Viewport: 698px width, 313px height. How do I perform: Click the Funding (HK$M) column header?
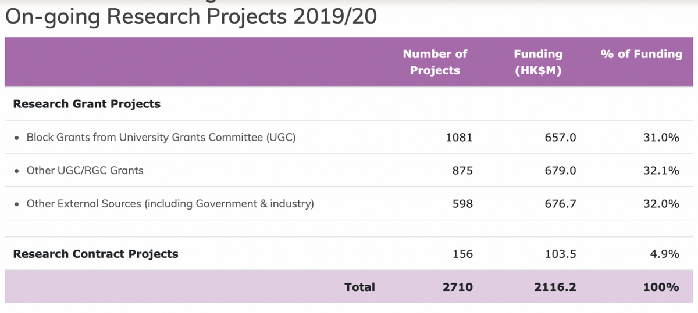pos(538,62)
